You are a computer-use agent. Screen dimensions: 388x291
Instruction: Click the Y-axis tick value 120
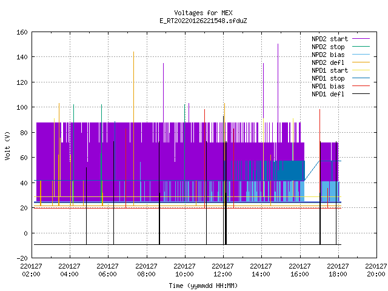click(22, 82)
